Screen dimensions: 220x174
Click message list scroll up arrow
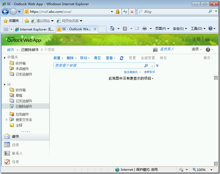click(x=216, y=78)
